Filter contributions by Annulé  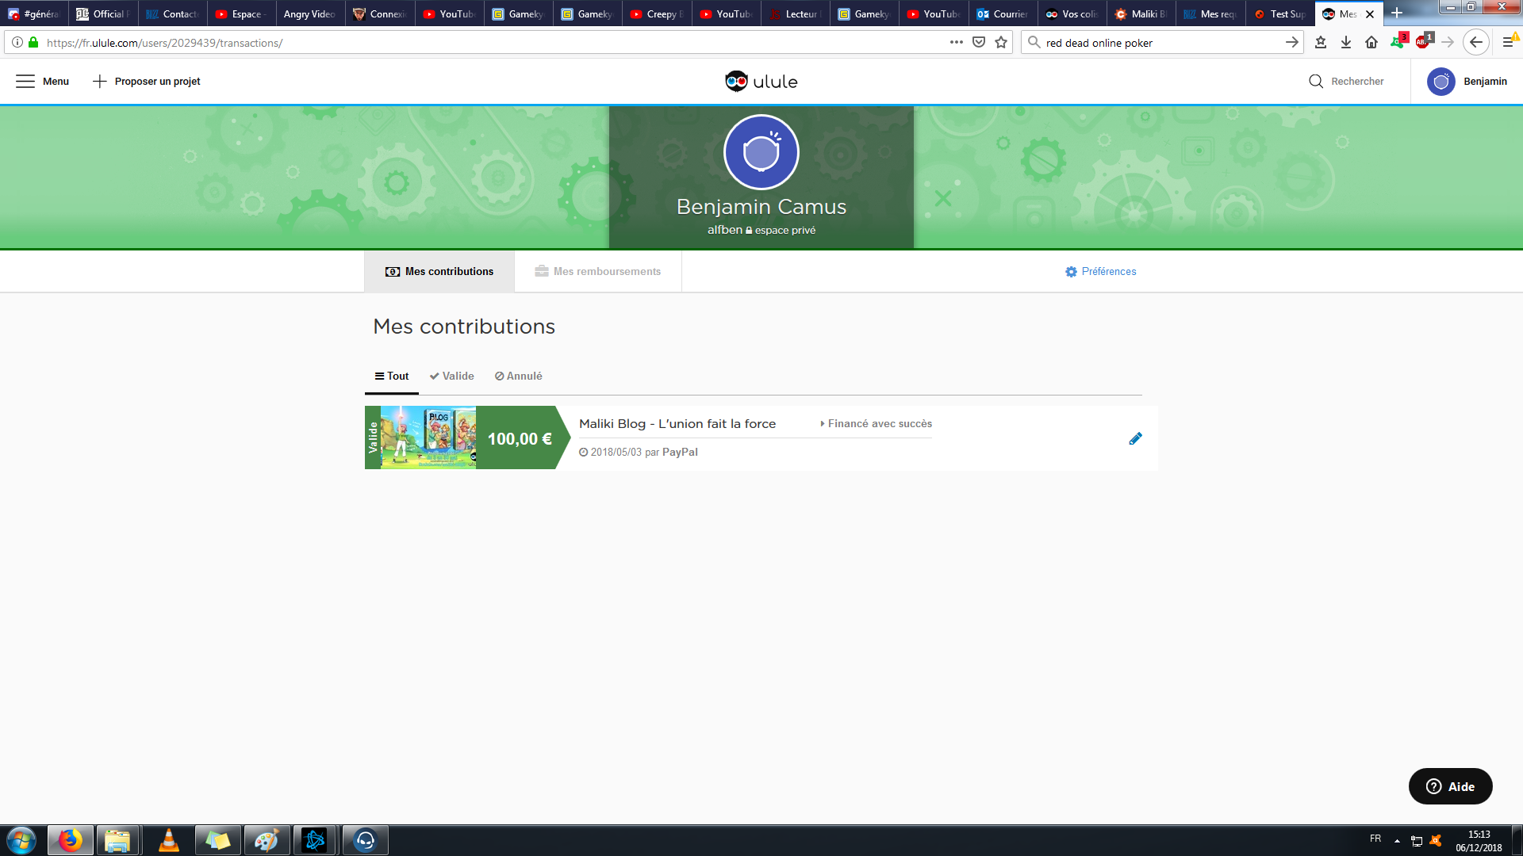(518, 376)
